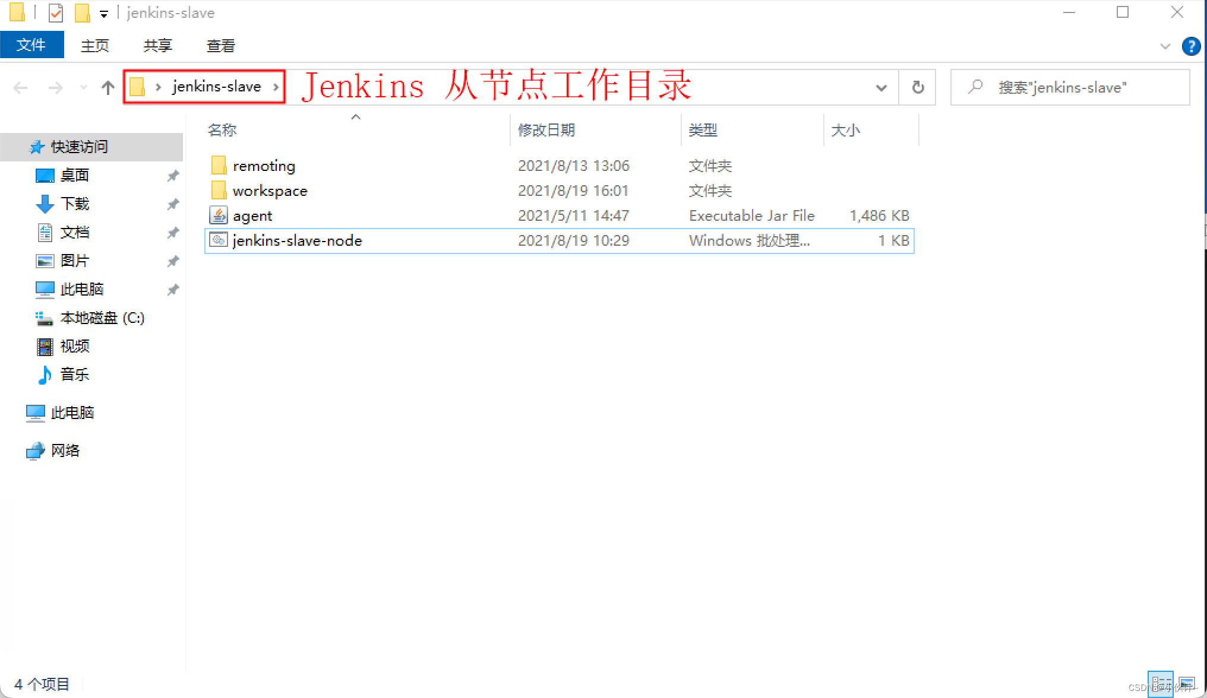
Task: Open the recent locations dropdown arrow
Action: pyautogui.click(x=84, y=88)
